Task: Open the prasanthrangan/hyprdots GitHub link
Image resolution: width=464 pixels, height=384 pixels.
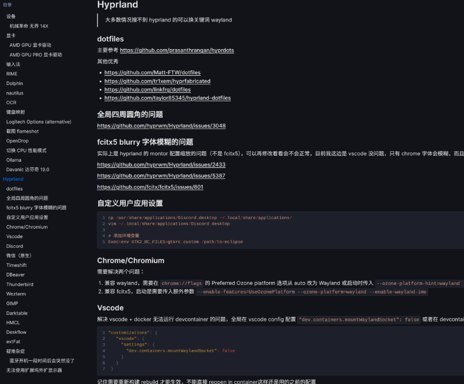Action: click(177, 50)
